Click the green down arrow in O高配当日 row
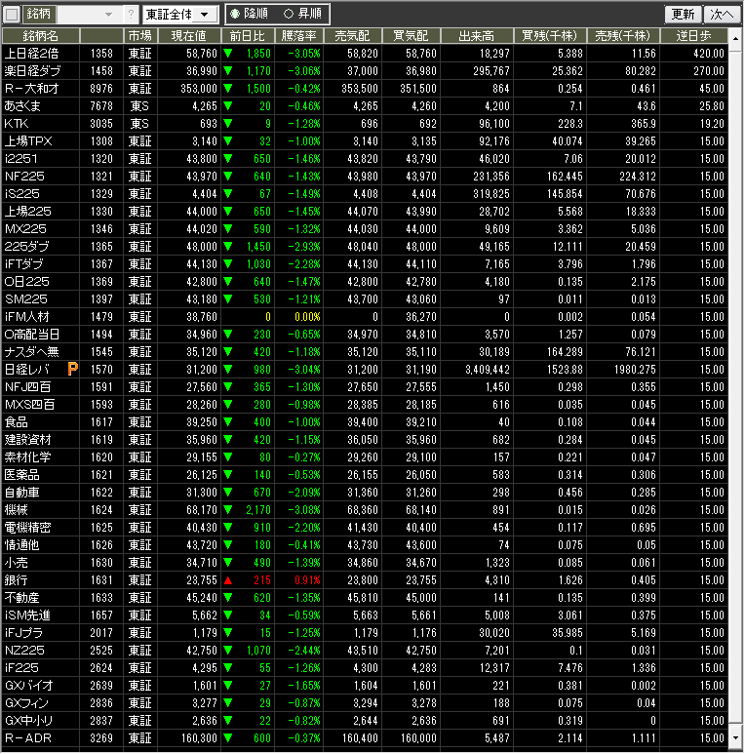 click(x=228, y=335)
